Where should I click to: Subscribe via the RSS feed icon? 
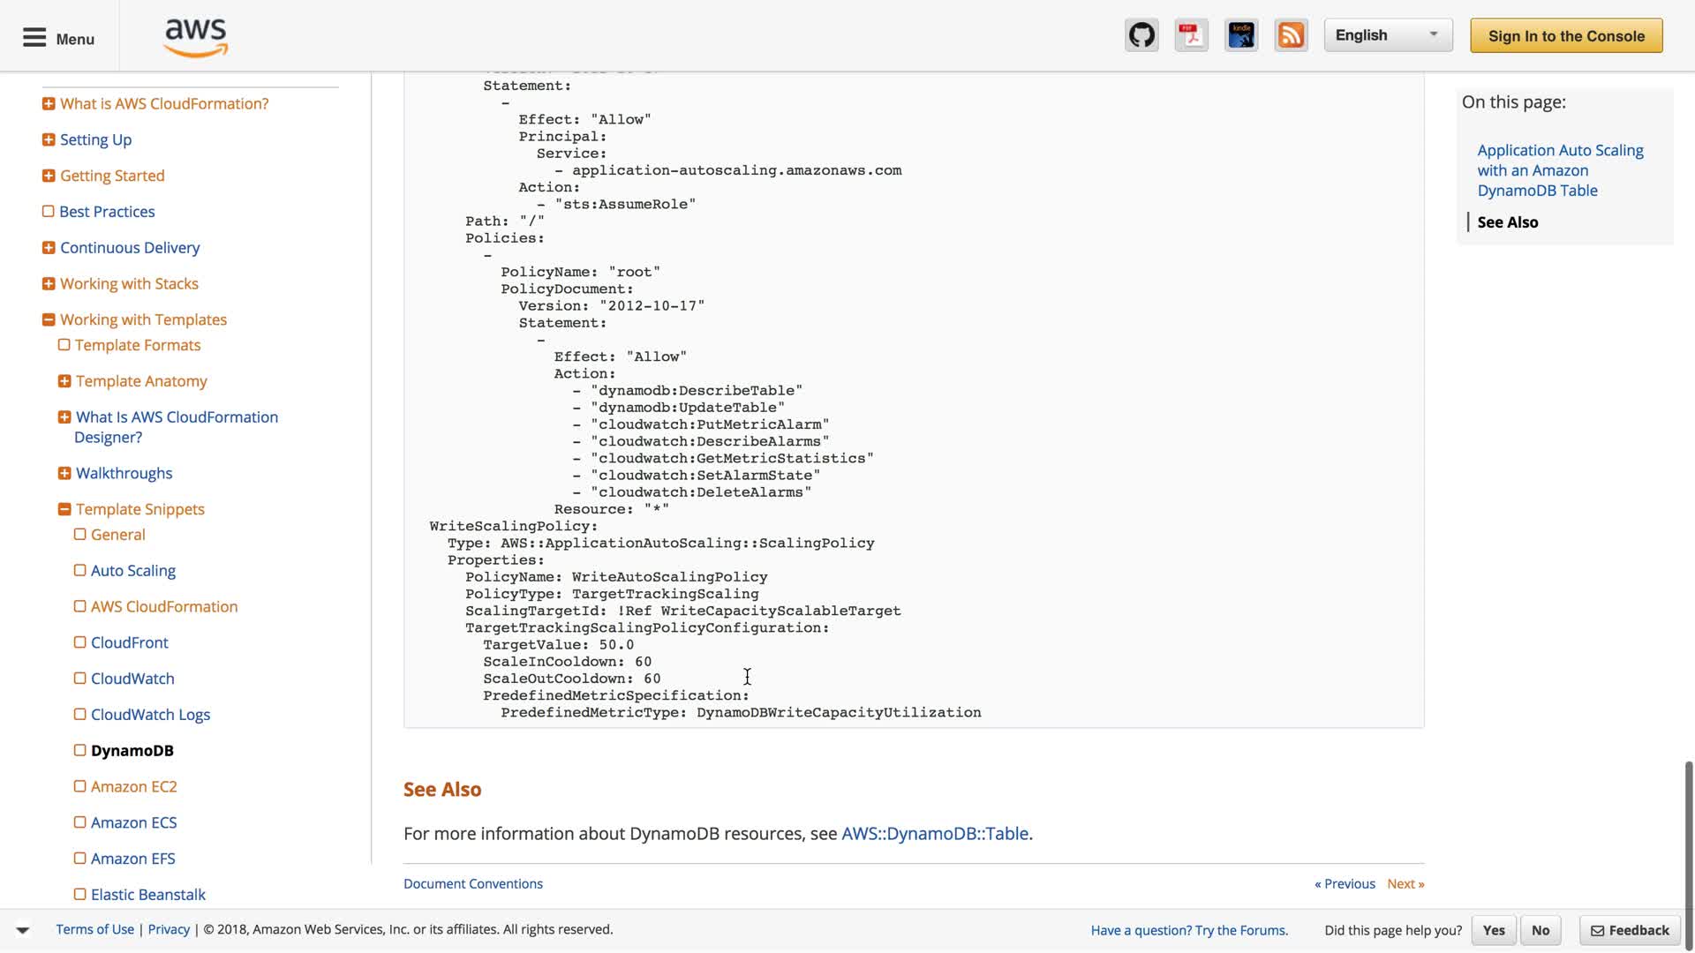(1291, 35)
